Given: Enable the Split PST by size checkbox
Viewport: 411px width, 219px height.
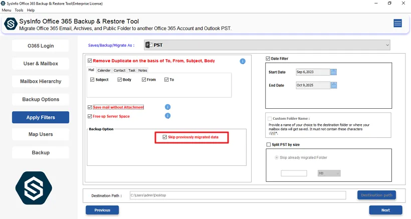Looking at the screenshot, I should [268, 145].
